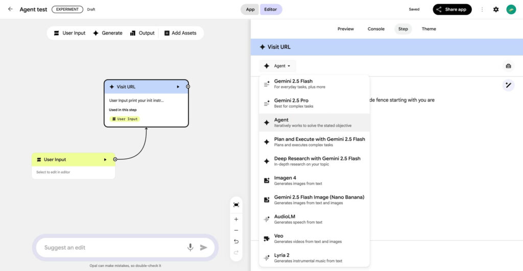The image size is (523, 271).
Task: Redo the canvas change
Action: coord(236,252)
